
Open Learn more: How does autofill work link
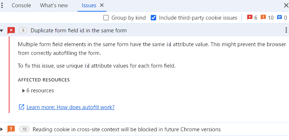click(x=70, y=107)
